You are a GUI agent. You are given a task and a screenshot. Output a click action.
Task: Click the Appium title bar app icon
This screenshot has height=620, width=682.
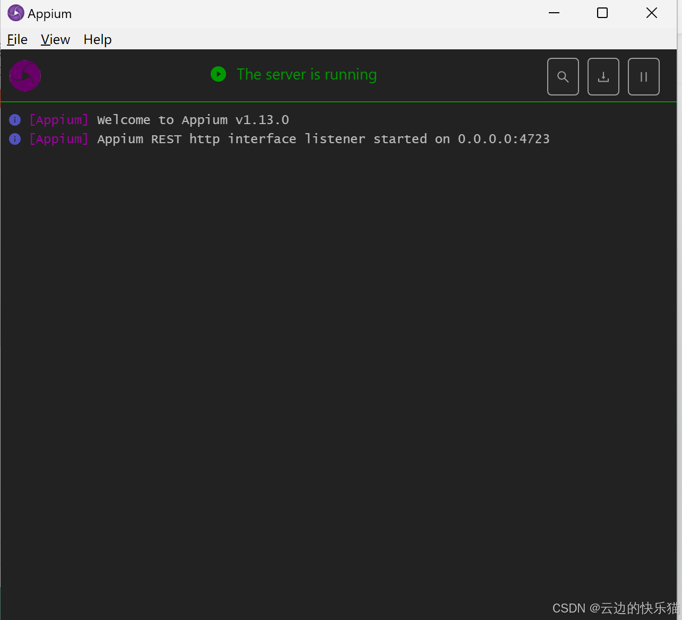[x=15, y=13]
